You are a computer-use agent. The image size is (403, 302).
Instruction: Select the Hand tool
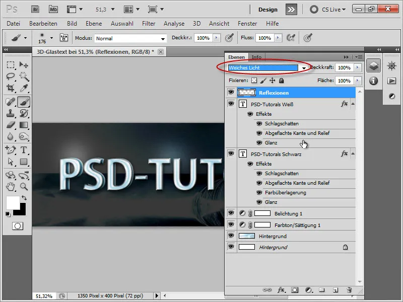[x=11, y=186]
